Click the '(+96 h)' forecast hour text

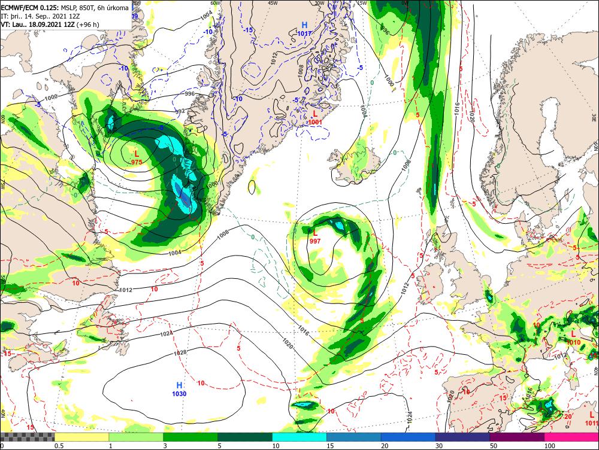(88, 25)
